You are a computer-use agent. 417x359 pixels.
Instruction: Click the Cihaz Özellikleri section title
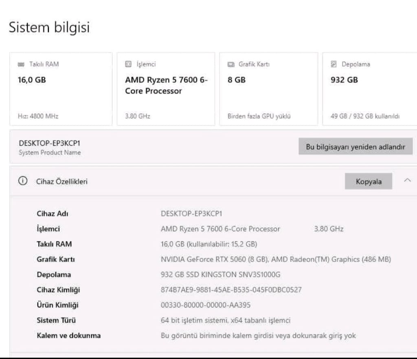[x=62, y=182]
